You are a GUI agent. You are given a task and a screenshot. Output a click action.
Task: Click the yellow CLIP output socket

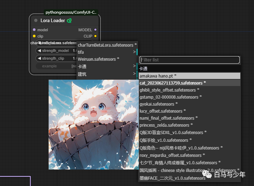coord(95,36)
